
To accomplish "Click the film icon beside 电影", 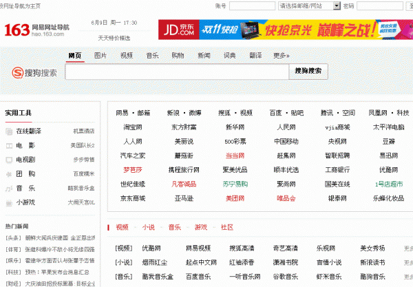I will pyautogui.click(x=9, y=146).
